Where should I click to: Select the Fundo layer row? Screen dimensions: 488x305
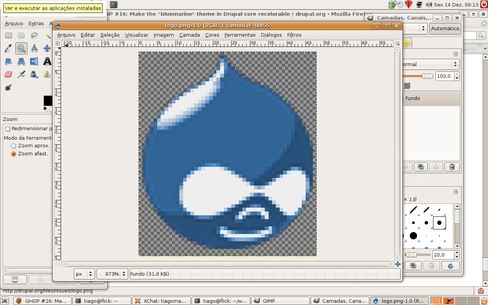(x=431, y=98)
